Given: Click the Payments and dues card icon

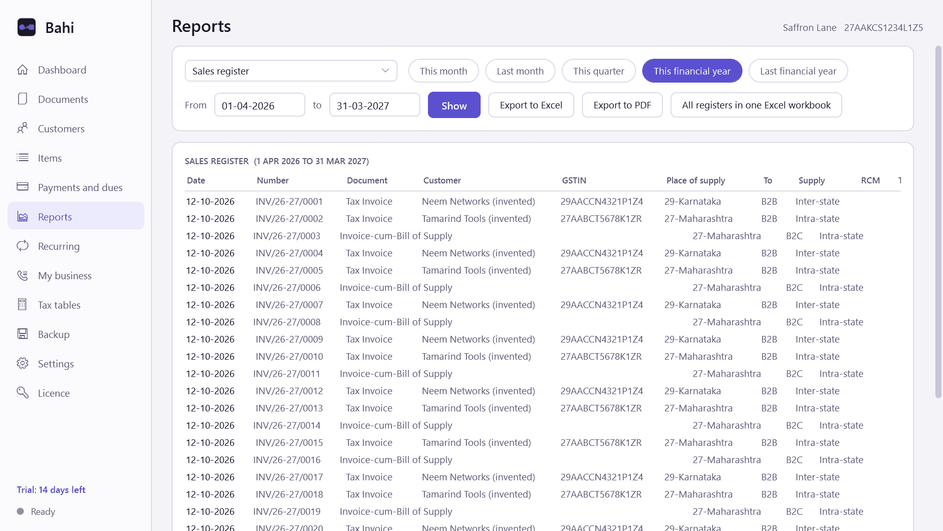Looking at the screenshot, I should pyautogui.click(x=22, y=187).
